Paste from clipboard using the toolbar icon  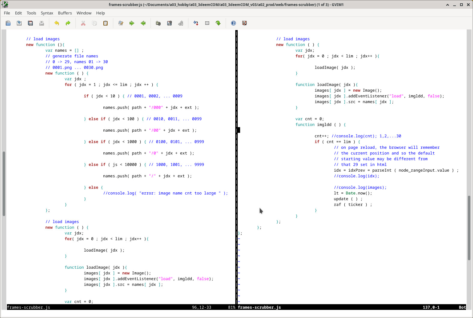pyautogui.click(x=105, y=23)
